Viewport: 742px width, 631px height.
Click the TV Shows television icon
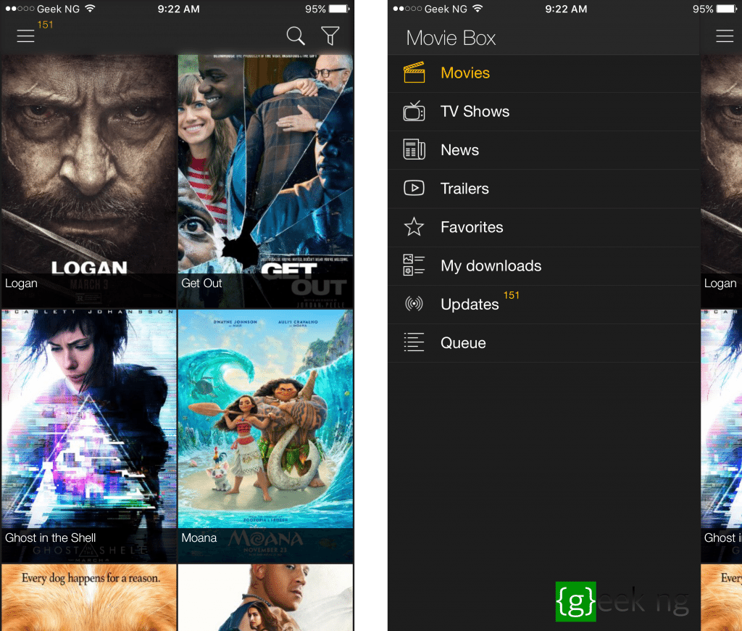tap(414, 111)
